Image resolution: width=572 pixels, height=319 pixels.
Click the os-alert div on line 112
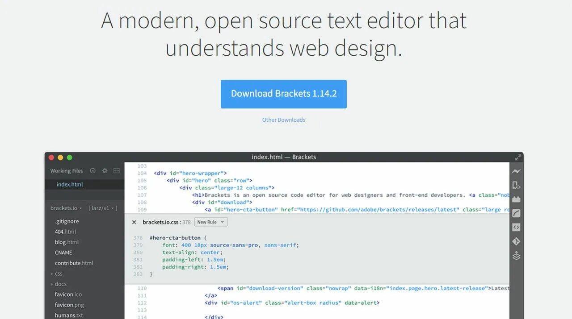click(x=292, y=302)
